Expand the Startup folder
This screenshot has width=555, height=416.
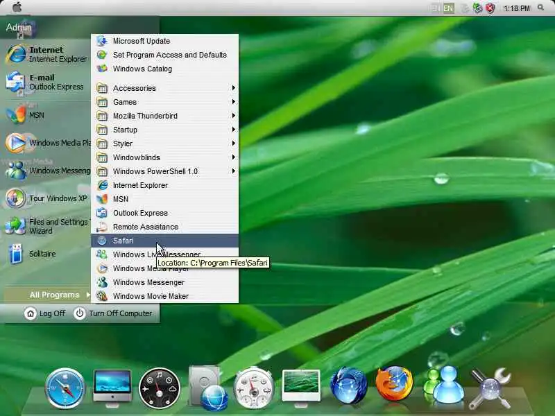tap(165, 130)
